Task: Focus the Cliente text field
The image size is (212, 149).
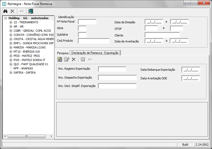Action: [x=162, y=35]
